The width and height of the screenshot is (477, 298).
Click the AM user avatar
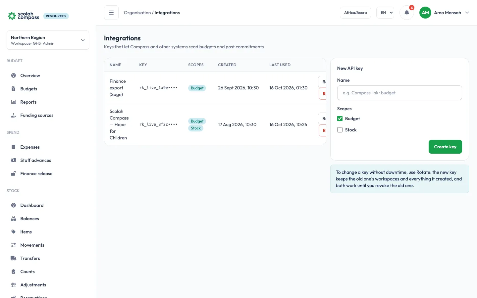tap(425, 13)
